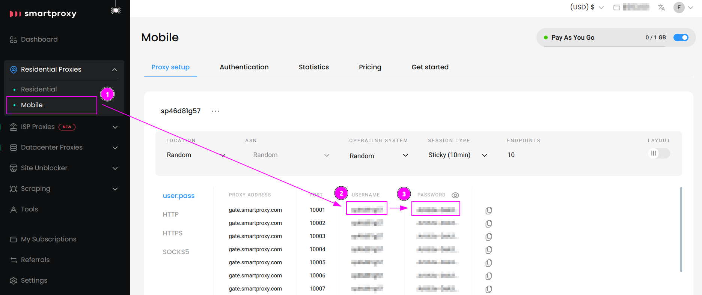Switch to the Statistics tab
Image resolution: width=702 pixels, height=295 pixels.
pyautogui.click(x=314, y=67)
